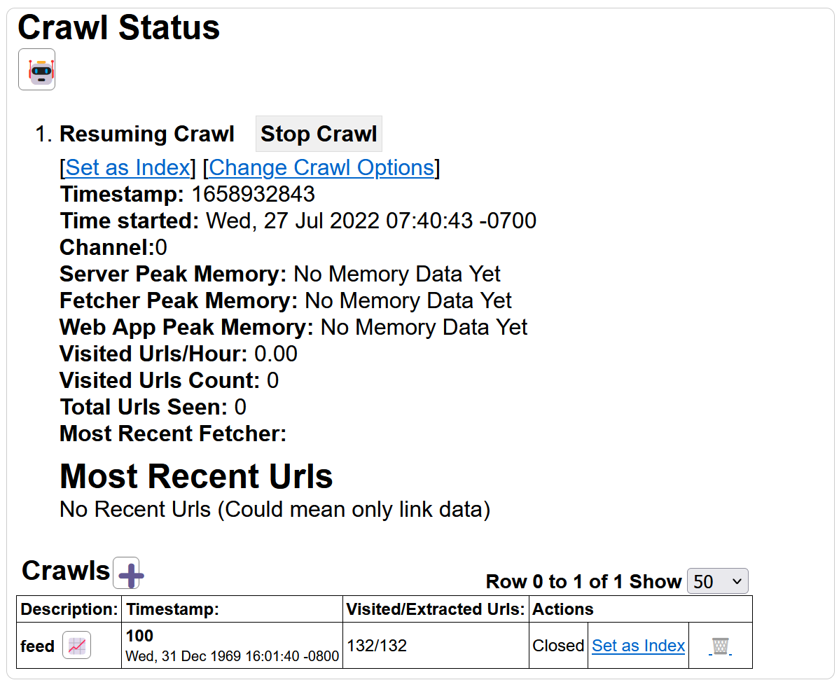Viewport: 839px width, 680px height.
Task: Click the feed description text in table
Action: pyautogui.click(x=37, y=646)
